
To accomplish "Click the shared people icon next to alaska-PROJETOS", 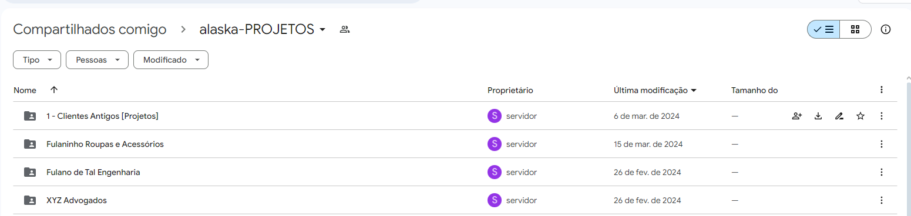I will tap(345, 29).
